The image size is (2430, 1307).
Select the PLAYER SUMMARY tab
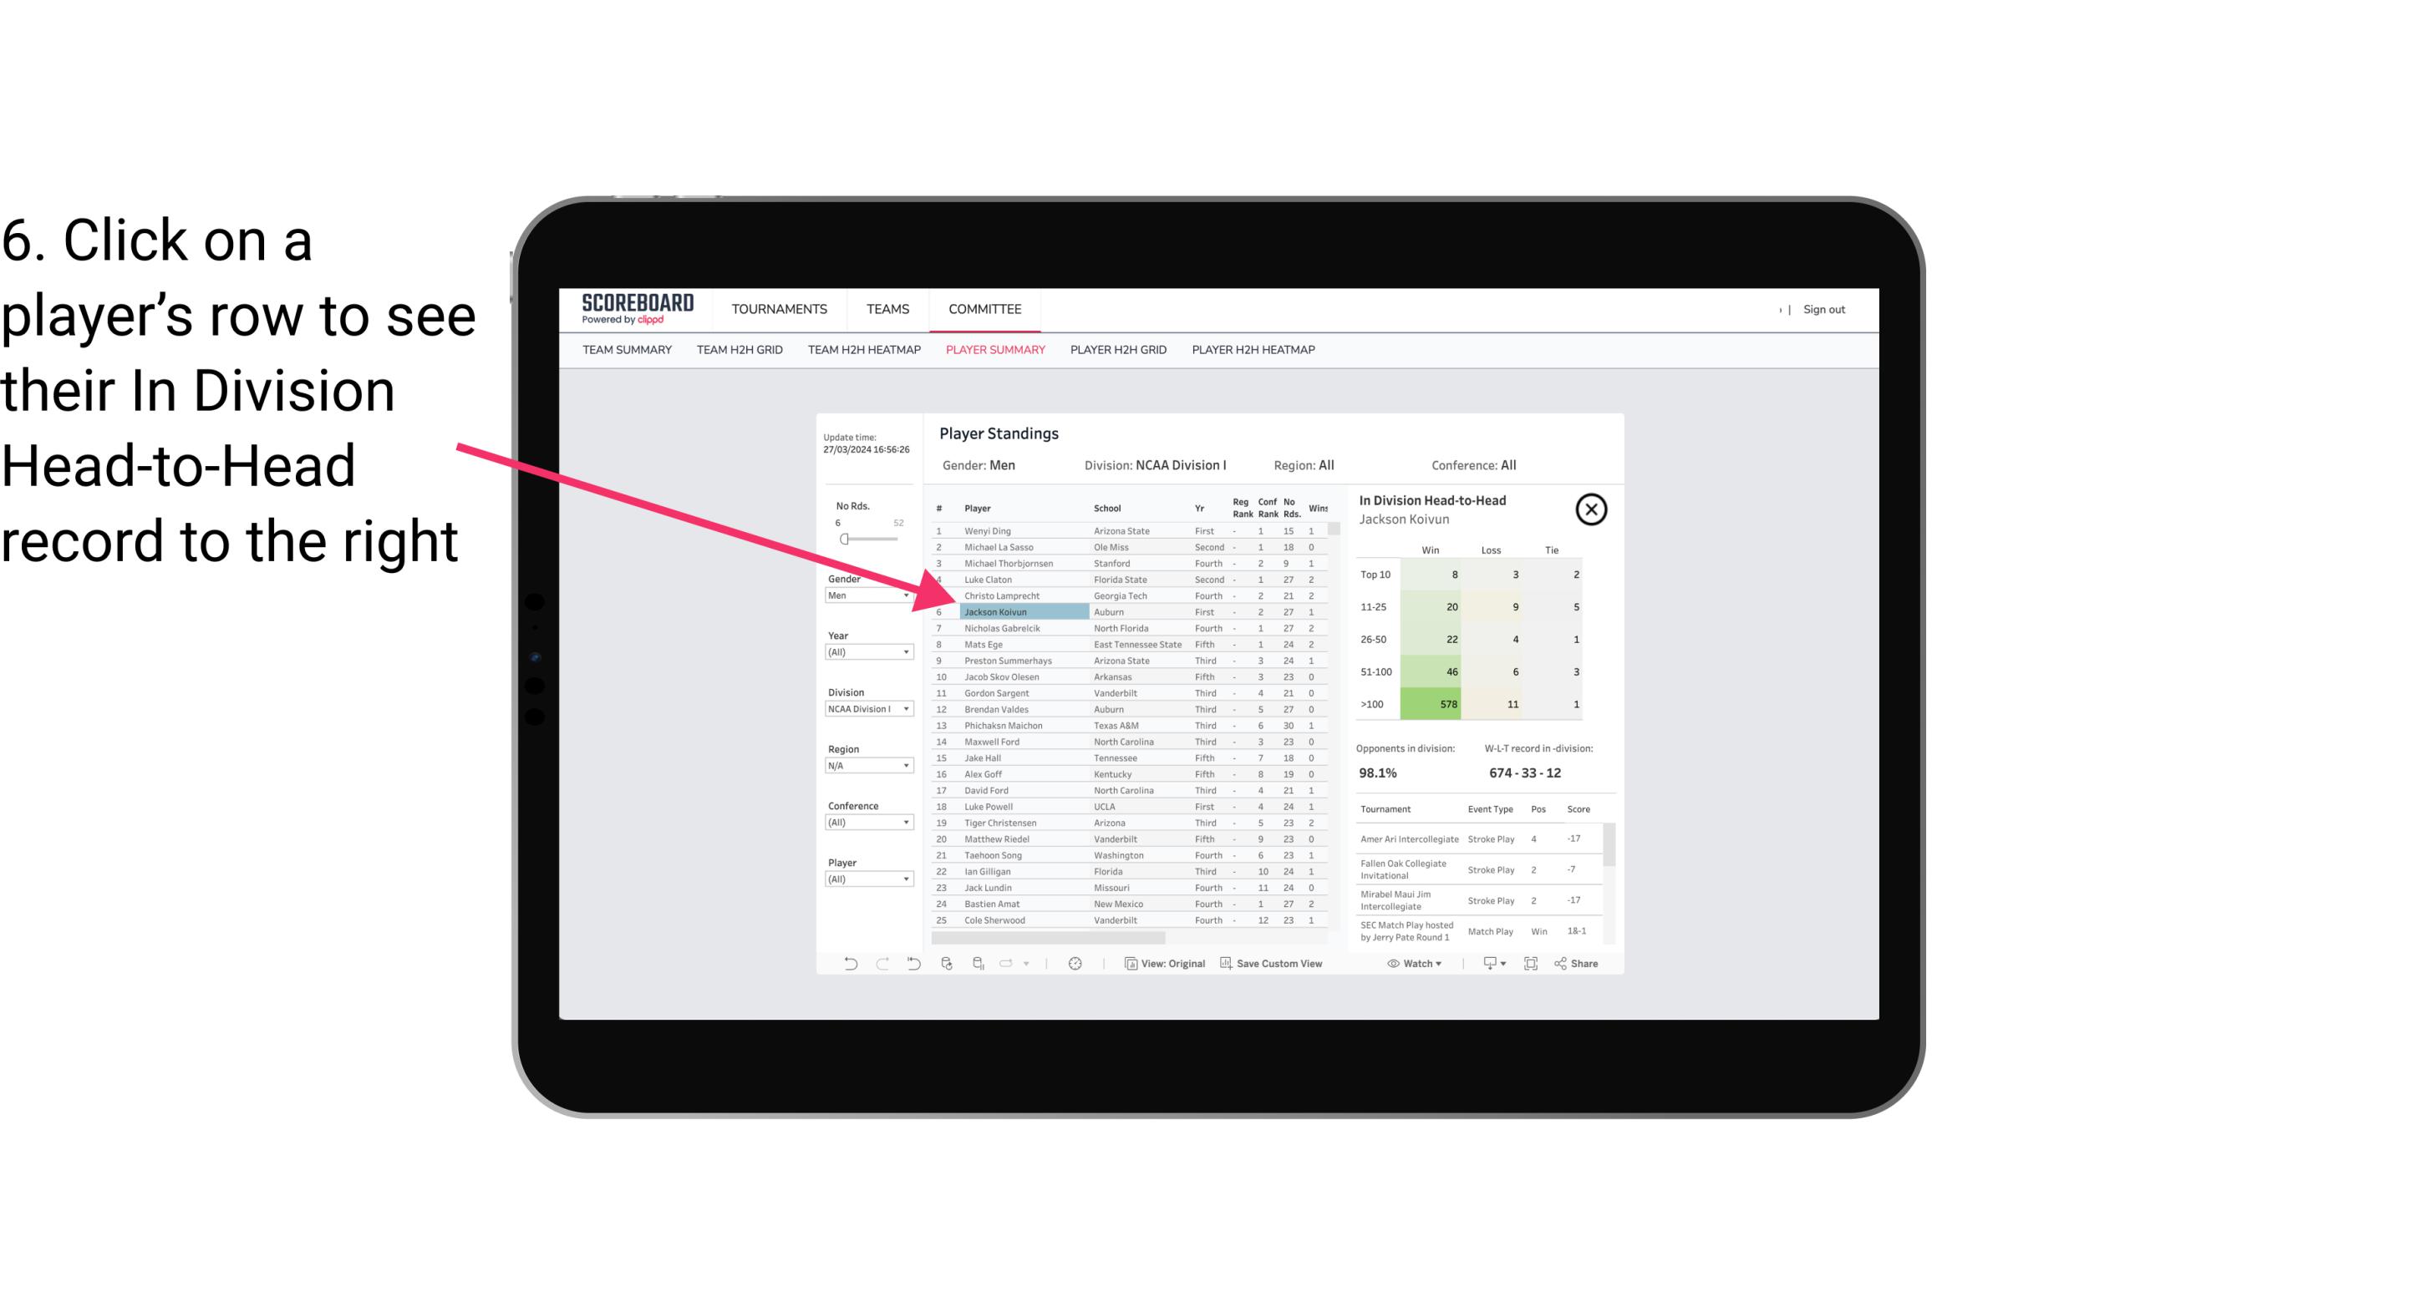pyautogui.click(x=994, y=351)
